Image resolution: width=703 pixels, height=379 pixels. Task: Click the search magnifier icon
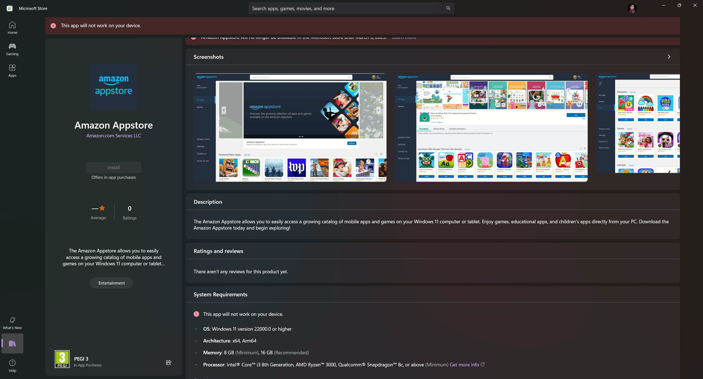(448, 8)
